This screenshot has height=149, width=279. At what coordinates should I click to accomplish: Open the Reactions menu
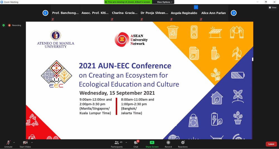click(x=183, y=144)
